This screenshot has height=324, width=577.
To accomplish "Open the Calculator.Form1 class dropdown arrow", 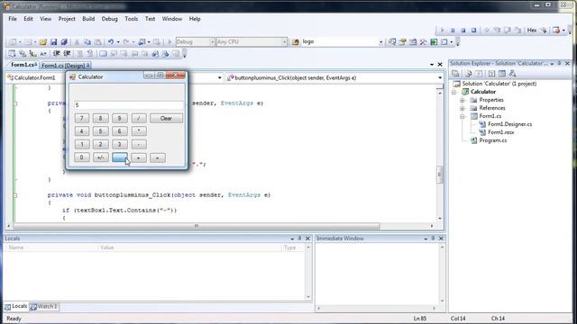I will click(220, 78).
